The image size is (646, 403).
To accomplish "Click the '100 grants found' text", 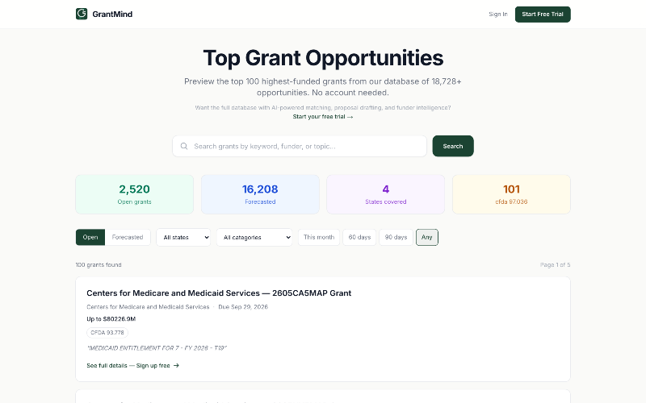I will coord(99,265).
